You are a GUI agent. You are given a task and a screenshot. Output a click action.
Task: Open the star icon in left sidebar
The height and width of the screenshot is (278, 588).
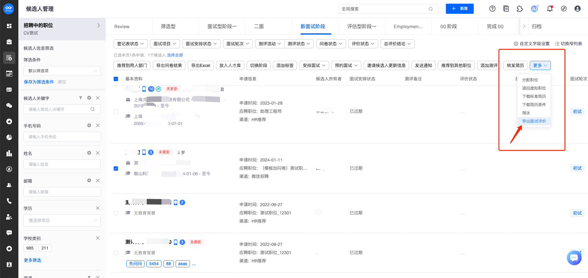[x=9, y=249]
